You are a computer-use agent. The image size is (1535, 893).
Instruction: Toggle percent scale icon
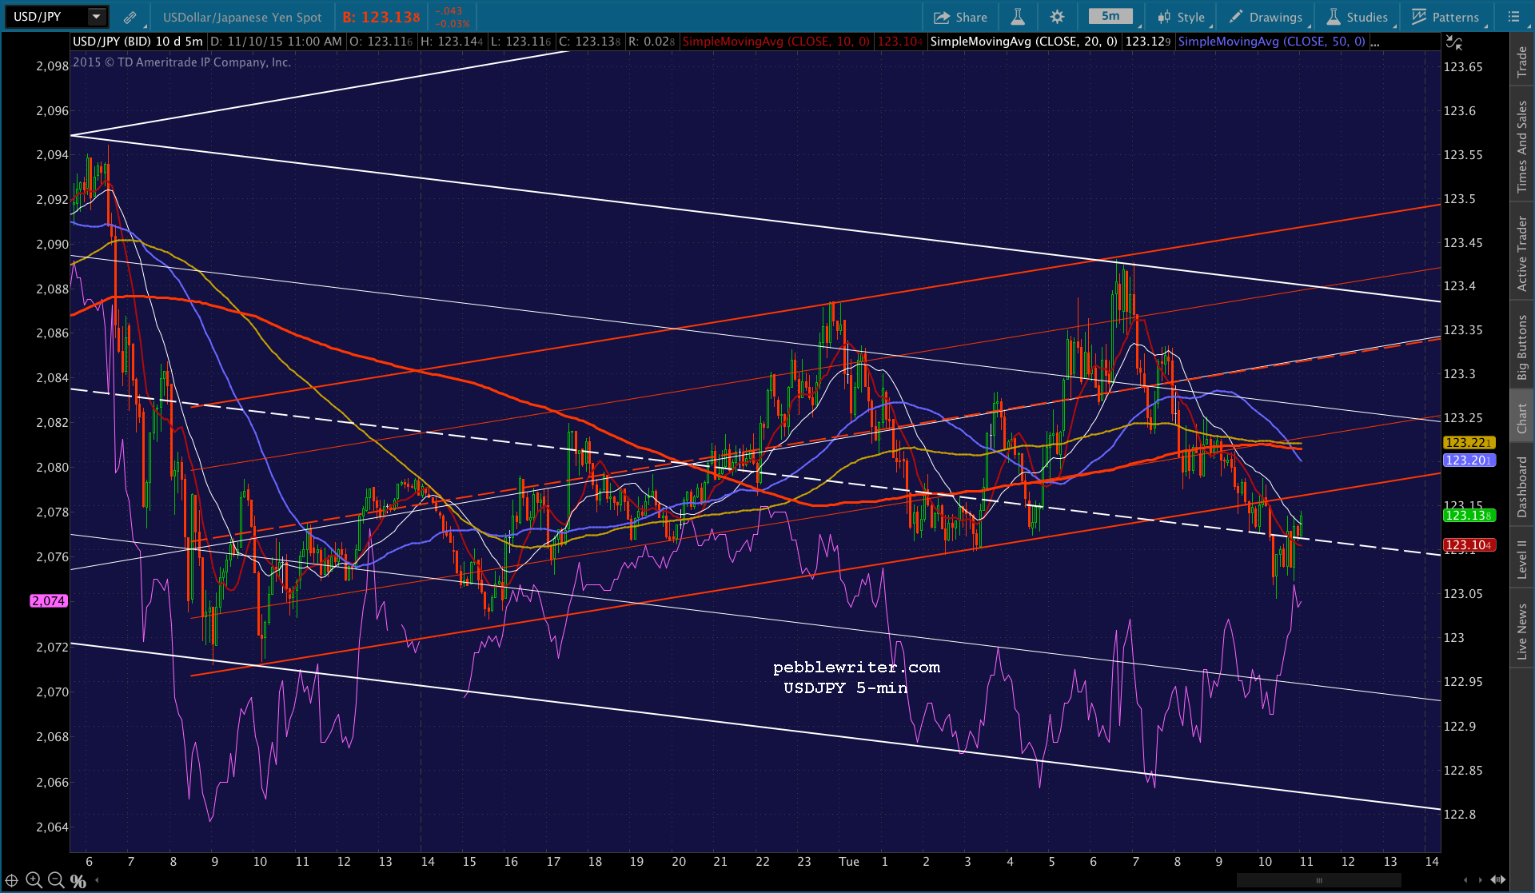pos(78,881)
